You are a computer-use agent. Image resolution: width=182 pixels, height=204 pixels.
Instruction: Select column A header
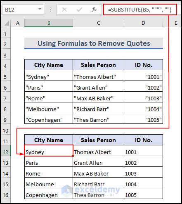18,23
